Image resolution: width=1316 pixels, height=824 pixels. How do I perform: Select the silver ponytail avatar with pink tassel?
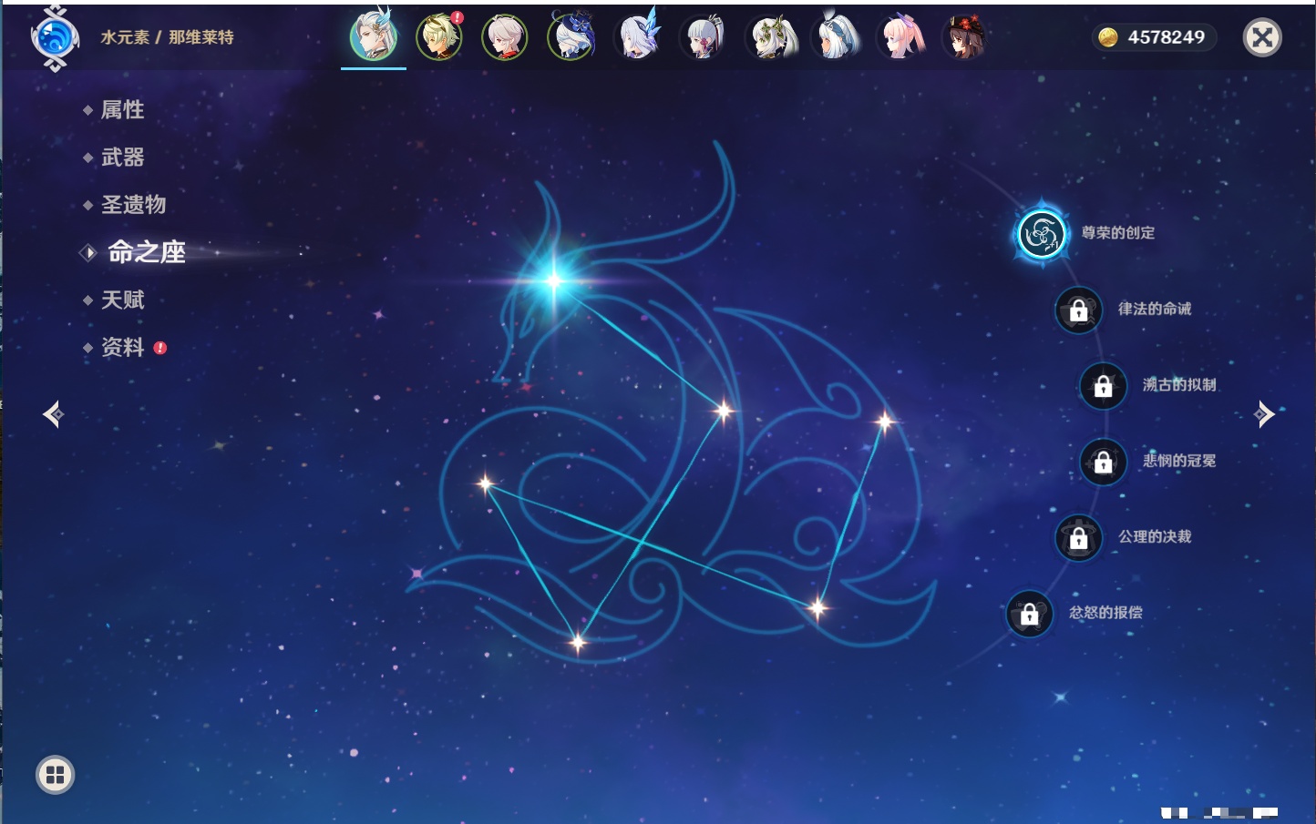pos(703,37)
